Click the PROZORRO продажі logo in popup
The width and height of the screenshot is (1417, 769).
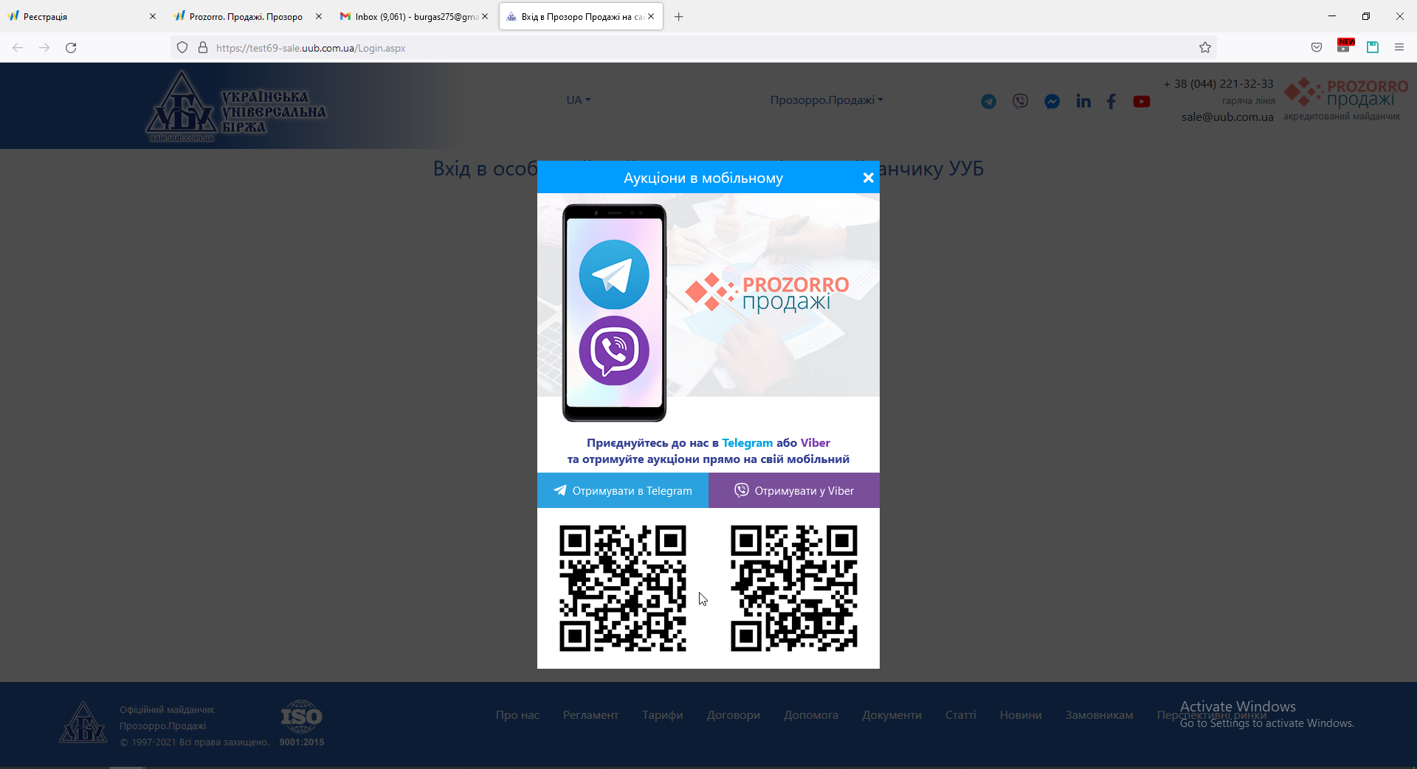[x=768, y=293]
